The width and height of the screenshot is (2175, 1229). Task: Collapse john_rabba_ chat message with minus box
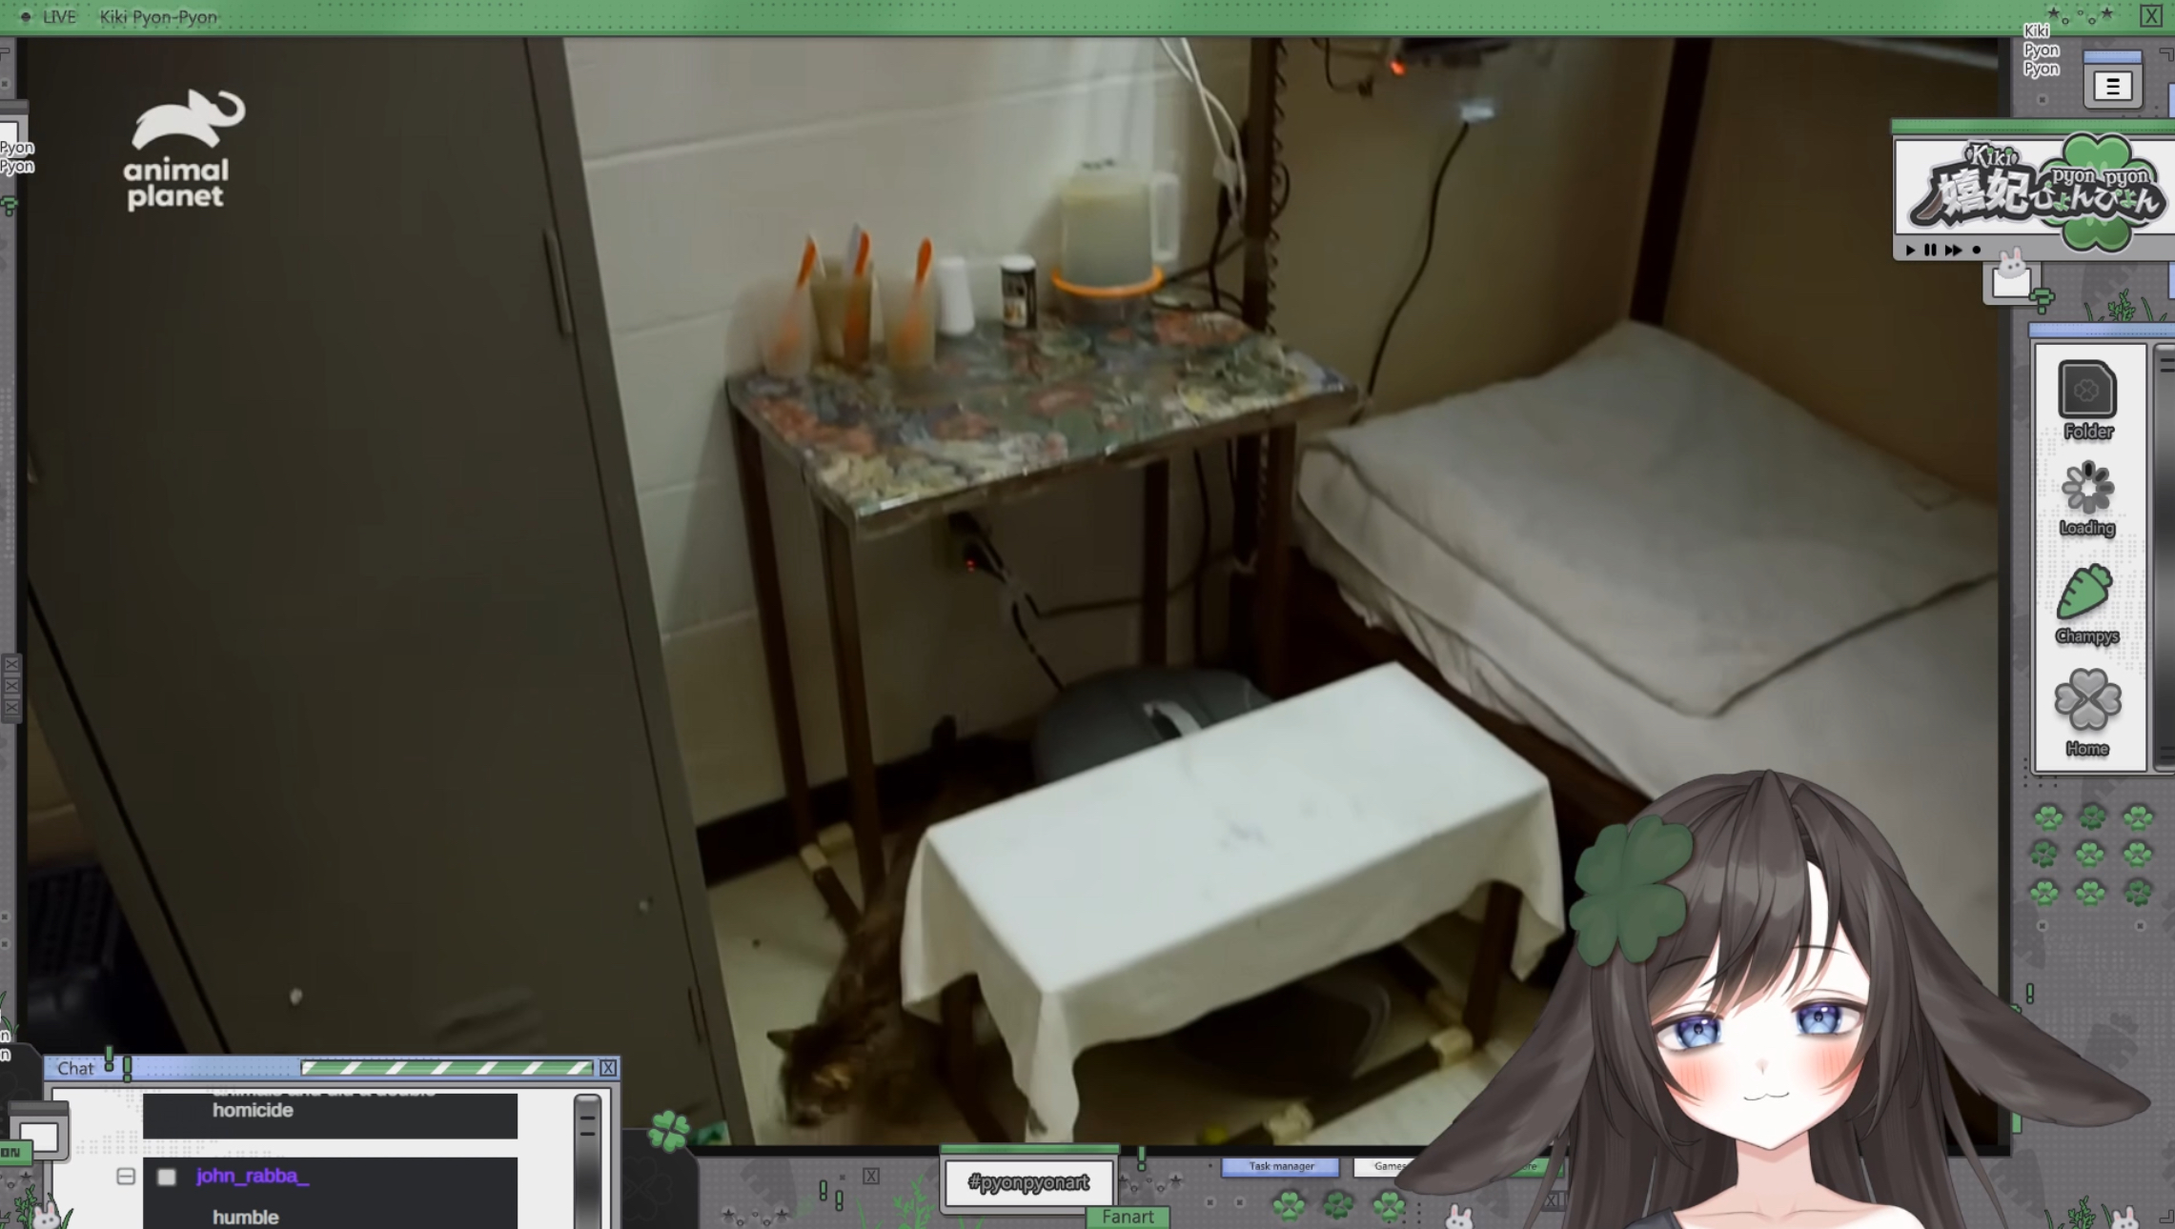pyautogui.click(x=126, y=1177)
